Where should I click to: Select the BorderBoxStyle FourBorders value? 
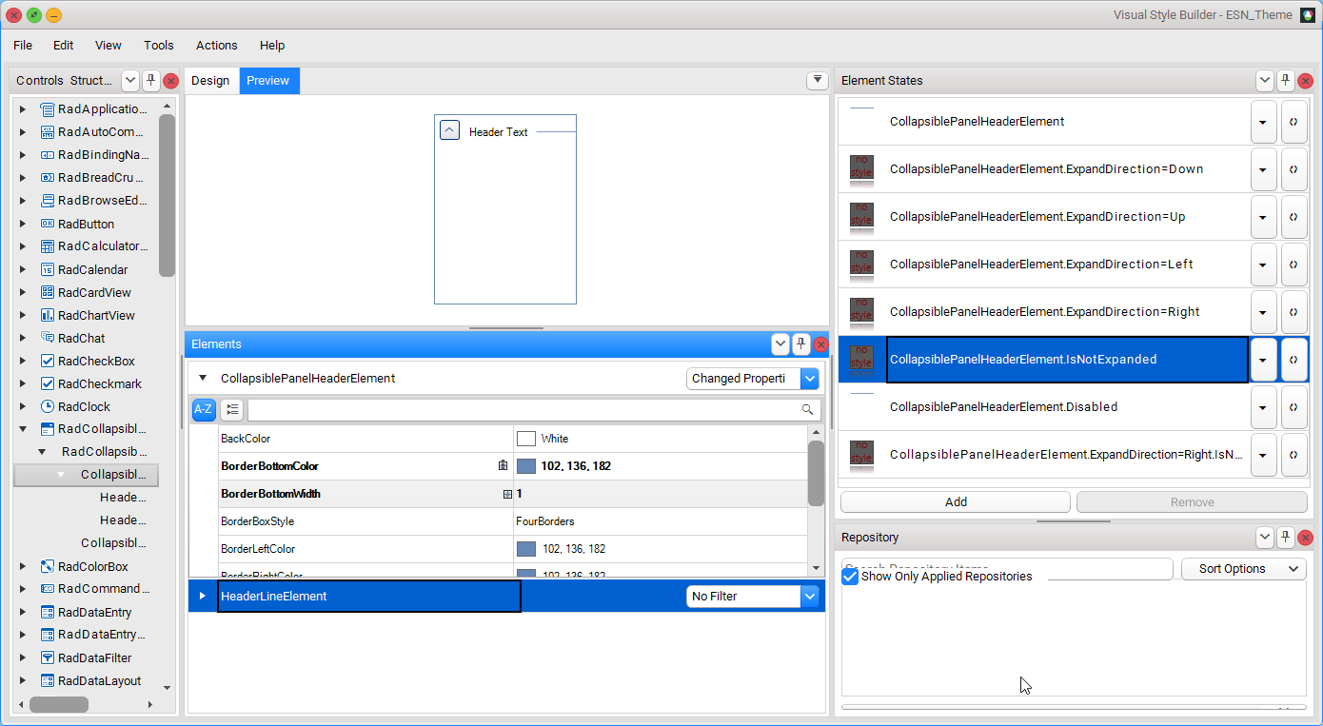click(x=545, y=521)
